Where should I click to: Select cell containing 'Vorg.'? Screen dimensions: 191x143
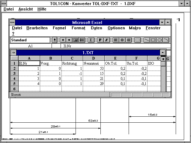tap(51, 63)
